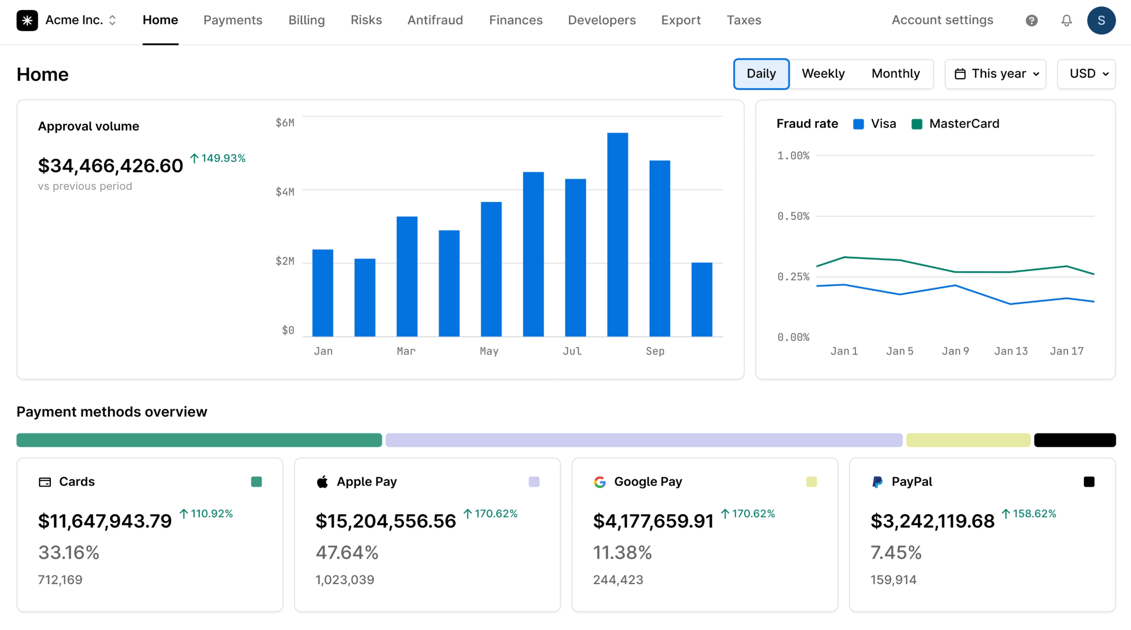Open notifications bell icon
The image size is (1131, 630).
[1066, 21]
